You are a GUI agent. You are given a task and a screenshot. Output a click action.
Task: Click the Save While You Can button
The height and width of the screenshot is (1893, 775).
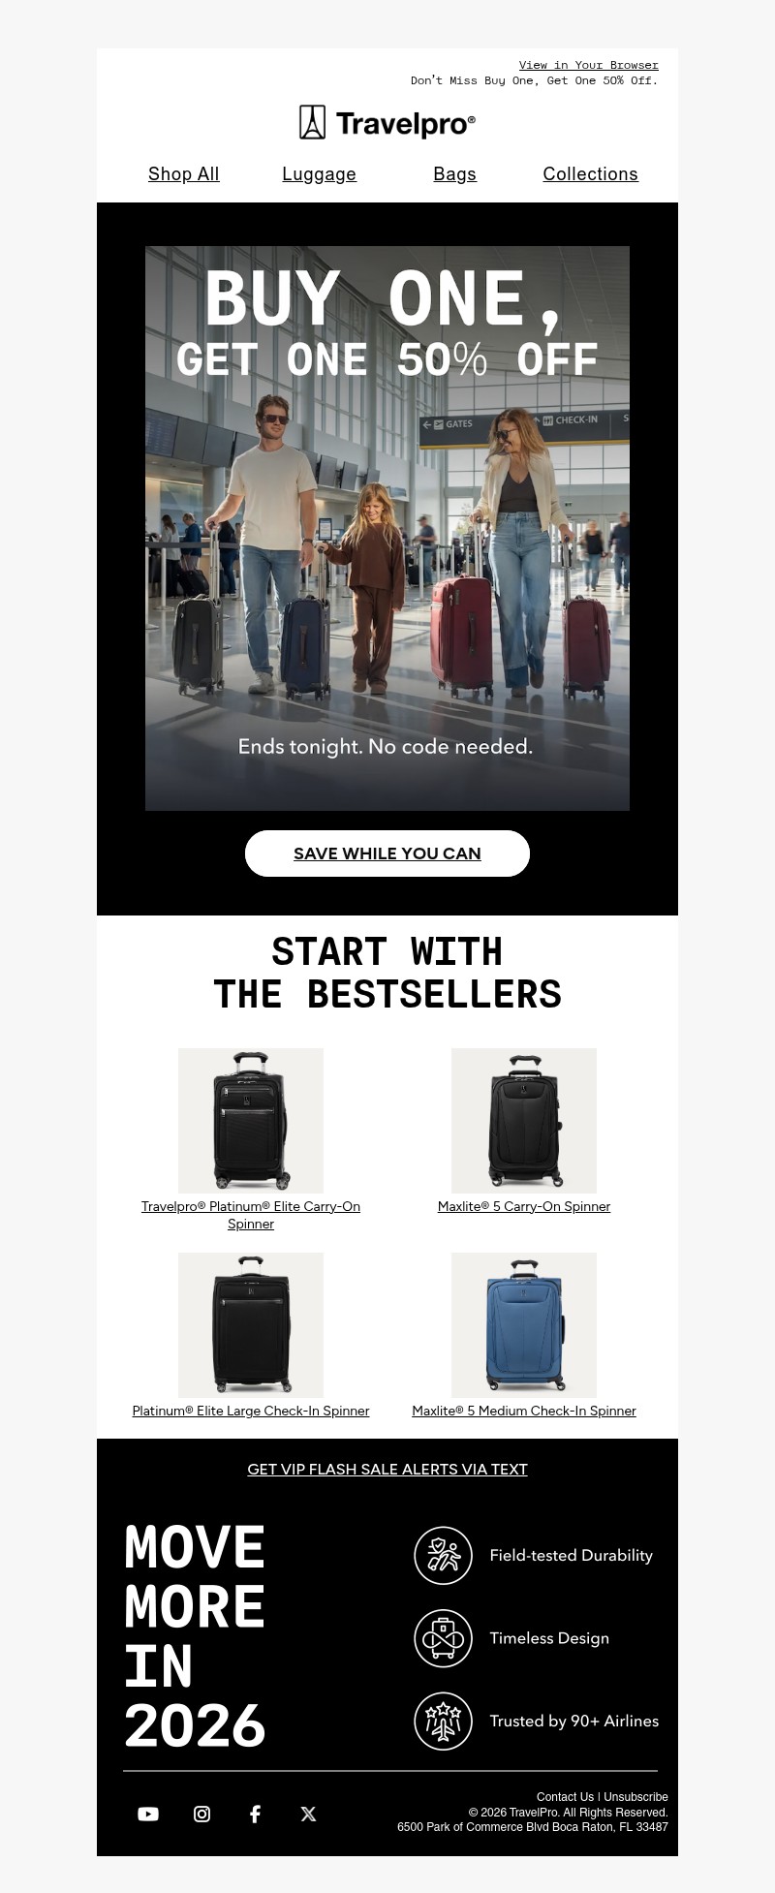(x=387, y=853)
